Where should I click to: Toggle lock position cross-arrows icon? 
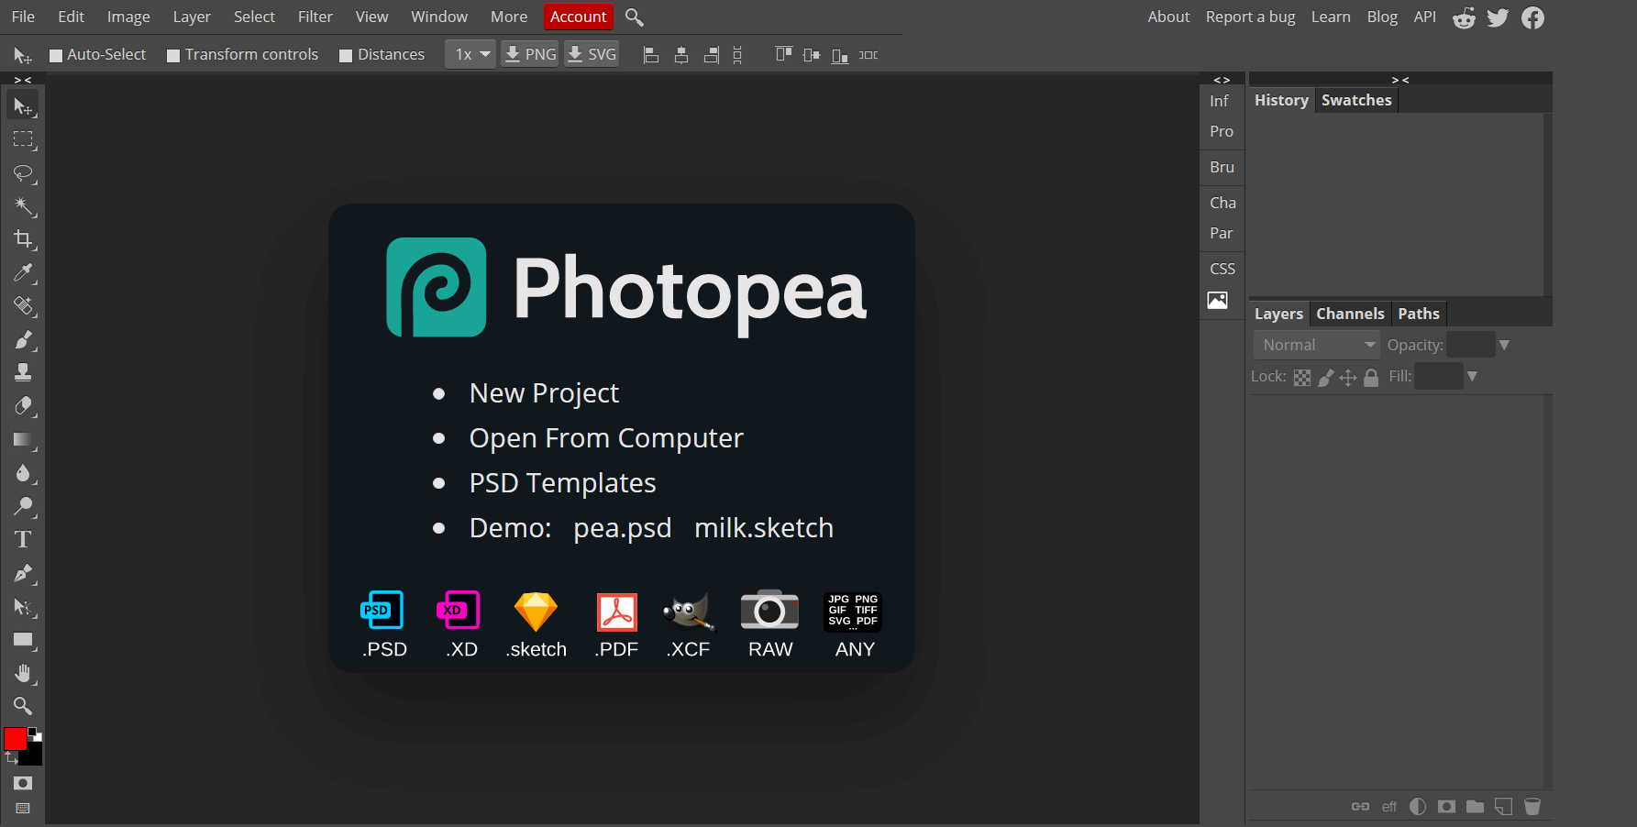coord(1348,378)
